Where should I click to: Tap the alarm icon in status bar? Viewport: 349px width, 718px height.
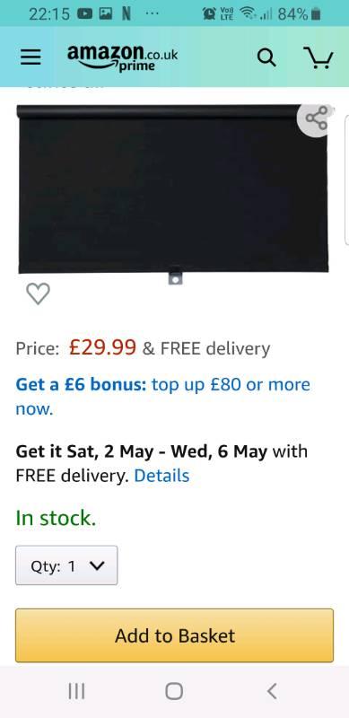(209, 14)
